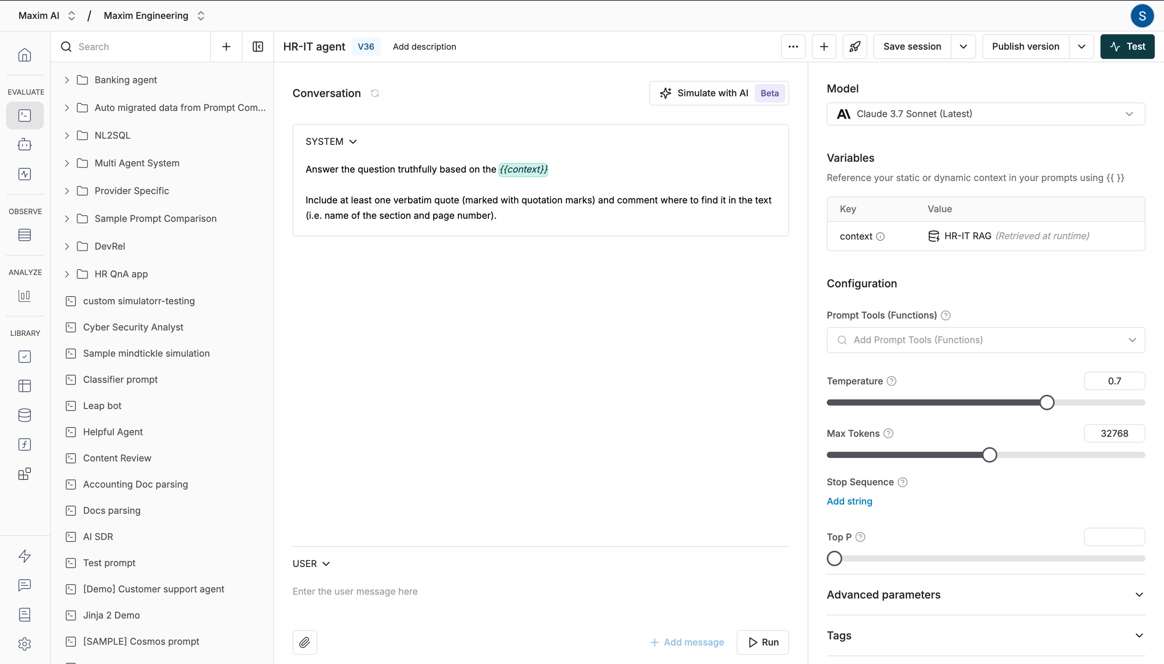Click the home icon in sidebar
Viewport: 1164px width, 664px height.
coord(25,55)
